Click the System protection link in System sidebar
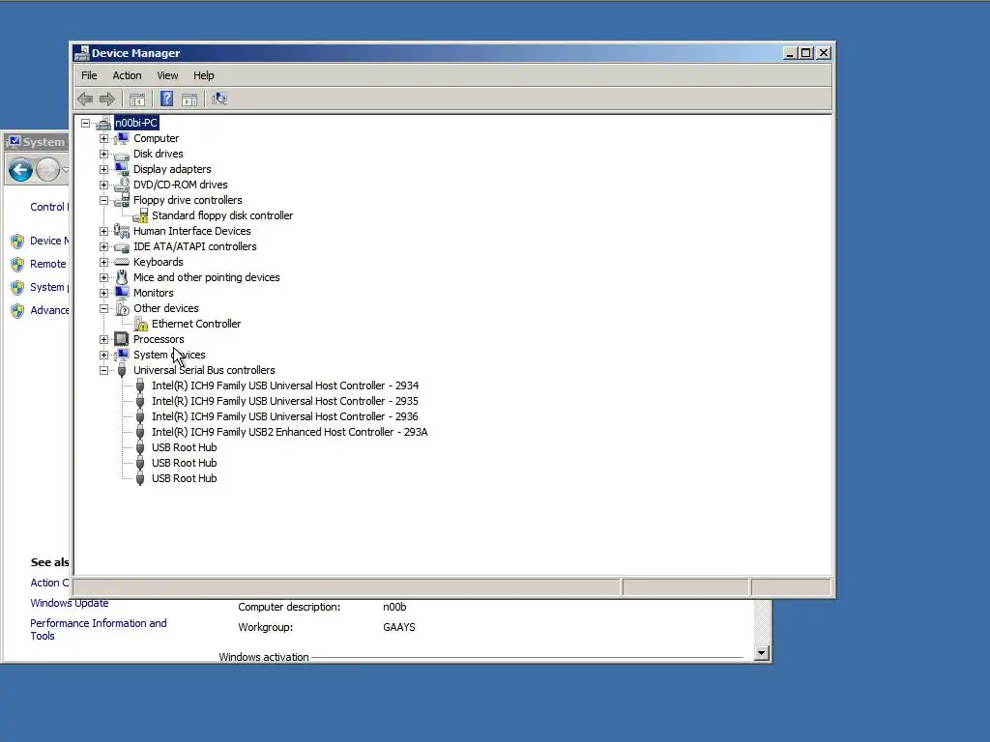 pos(49,288)
